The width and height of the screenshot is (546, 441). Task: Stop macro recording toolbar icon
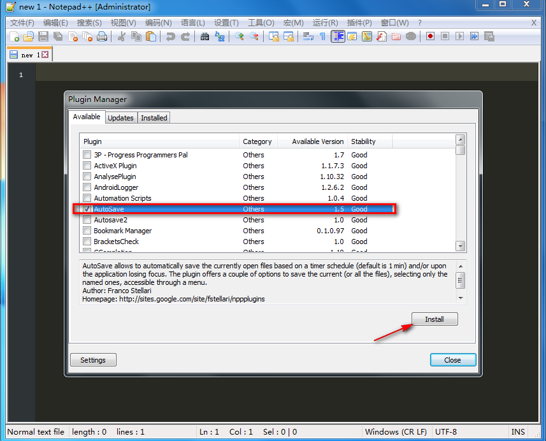pyautogui.click(x=445, y=36)
